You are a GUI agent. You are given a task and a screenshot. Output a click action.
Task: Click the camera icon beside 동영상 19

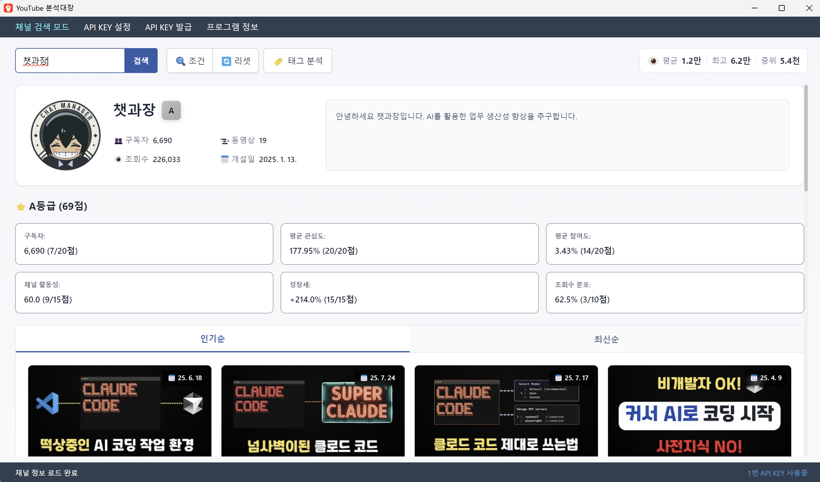[x=224, y=140]
